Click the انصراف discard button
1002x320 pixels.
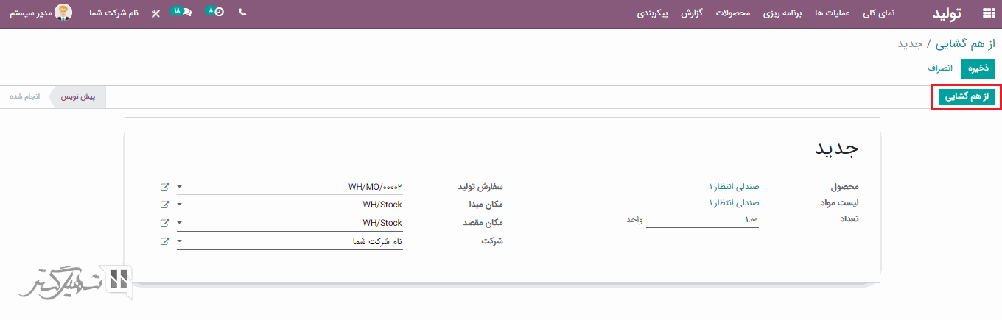point(940,68)
